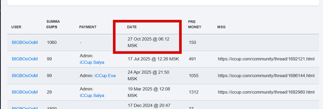Click the MSG column header

[x=221, y=27]
